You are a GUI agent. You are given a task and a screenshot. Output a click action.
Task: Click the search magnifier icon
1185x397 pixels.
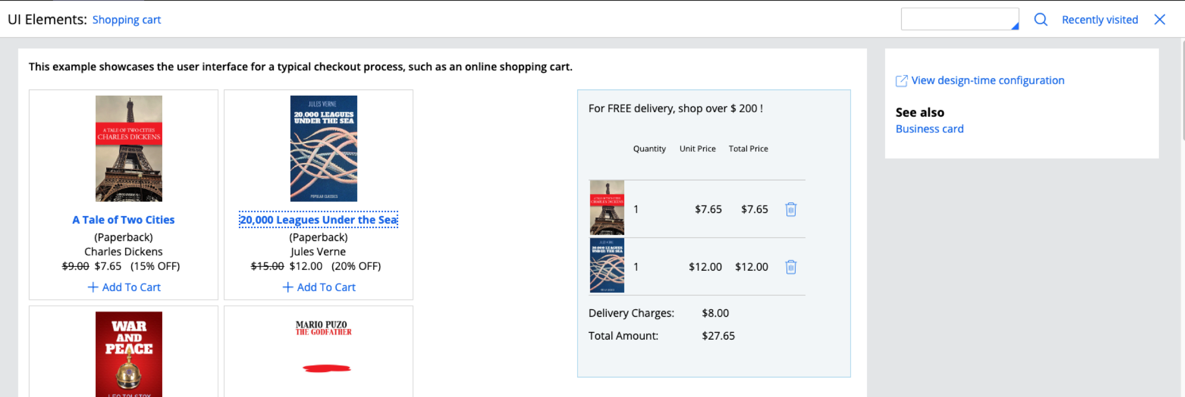(1040, 19)
